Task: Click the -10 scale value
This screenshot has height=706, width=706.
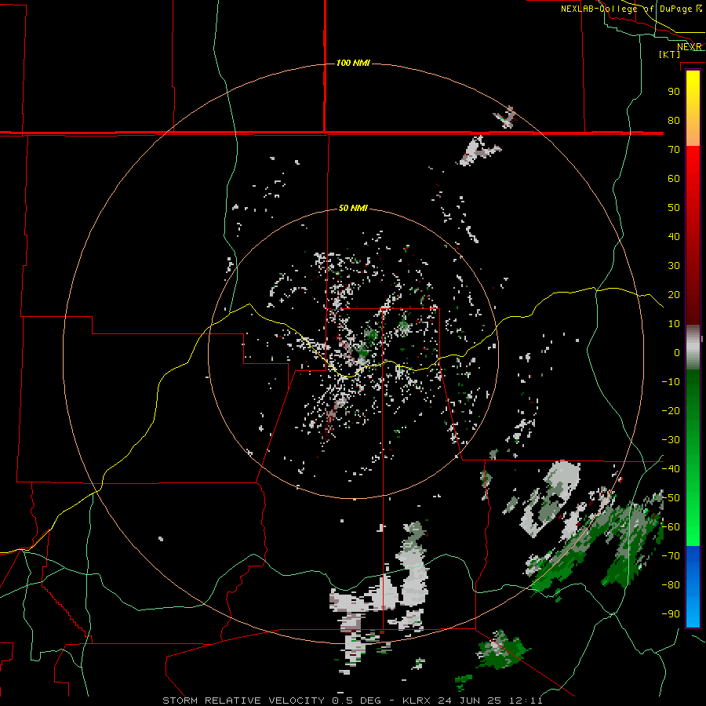Action: pos(671,382)
